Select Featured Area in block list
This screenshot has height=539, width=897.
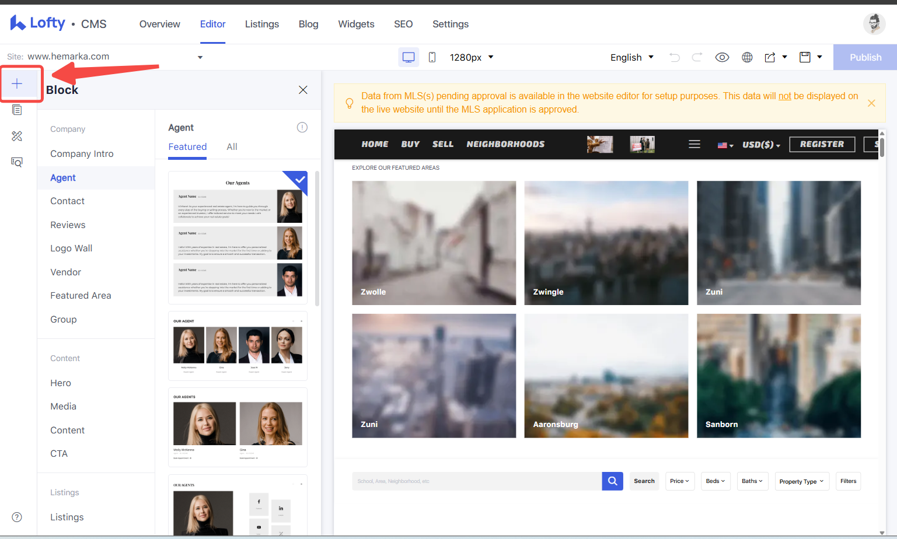[x=81, y=296]
